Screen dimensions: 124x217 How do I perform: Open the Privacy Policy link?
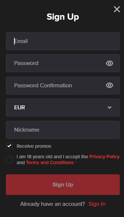(104, 157)
